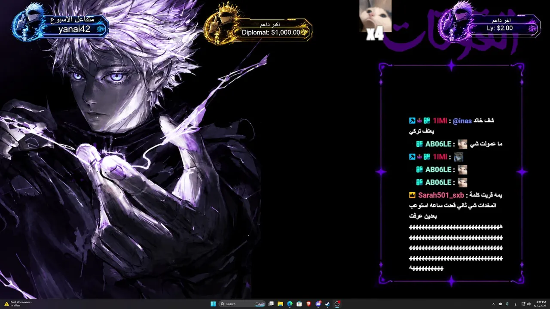This screenshot has width=550, height=309.
Task: Open the Microsoft Store taskbar icon
Action: (299, 304)
